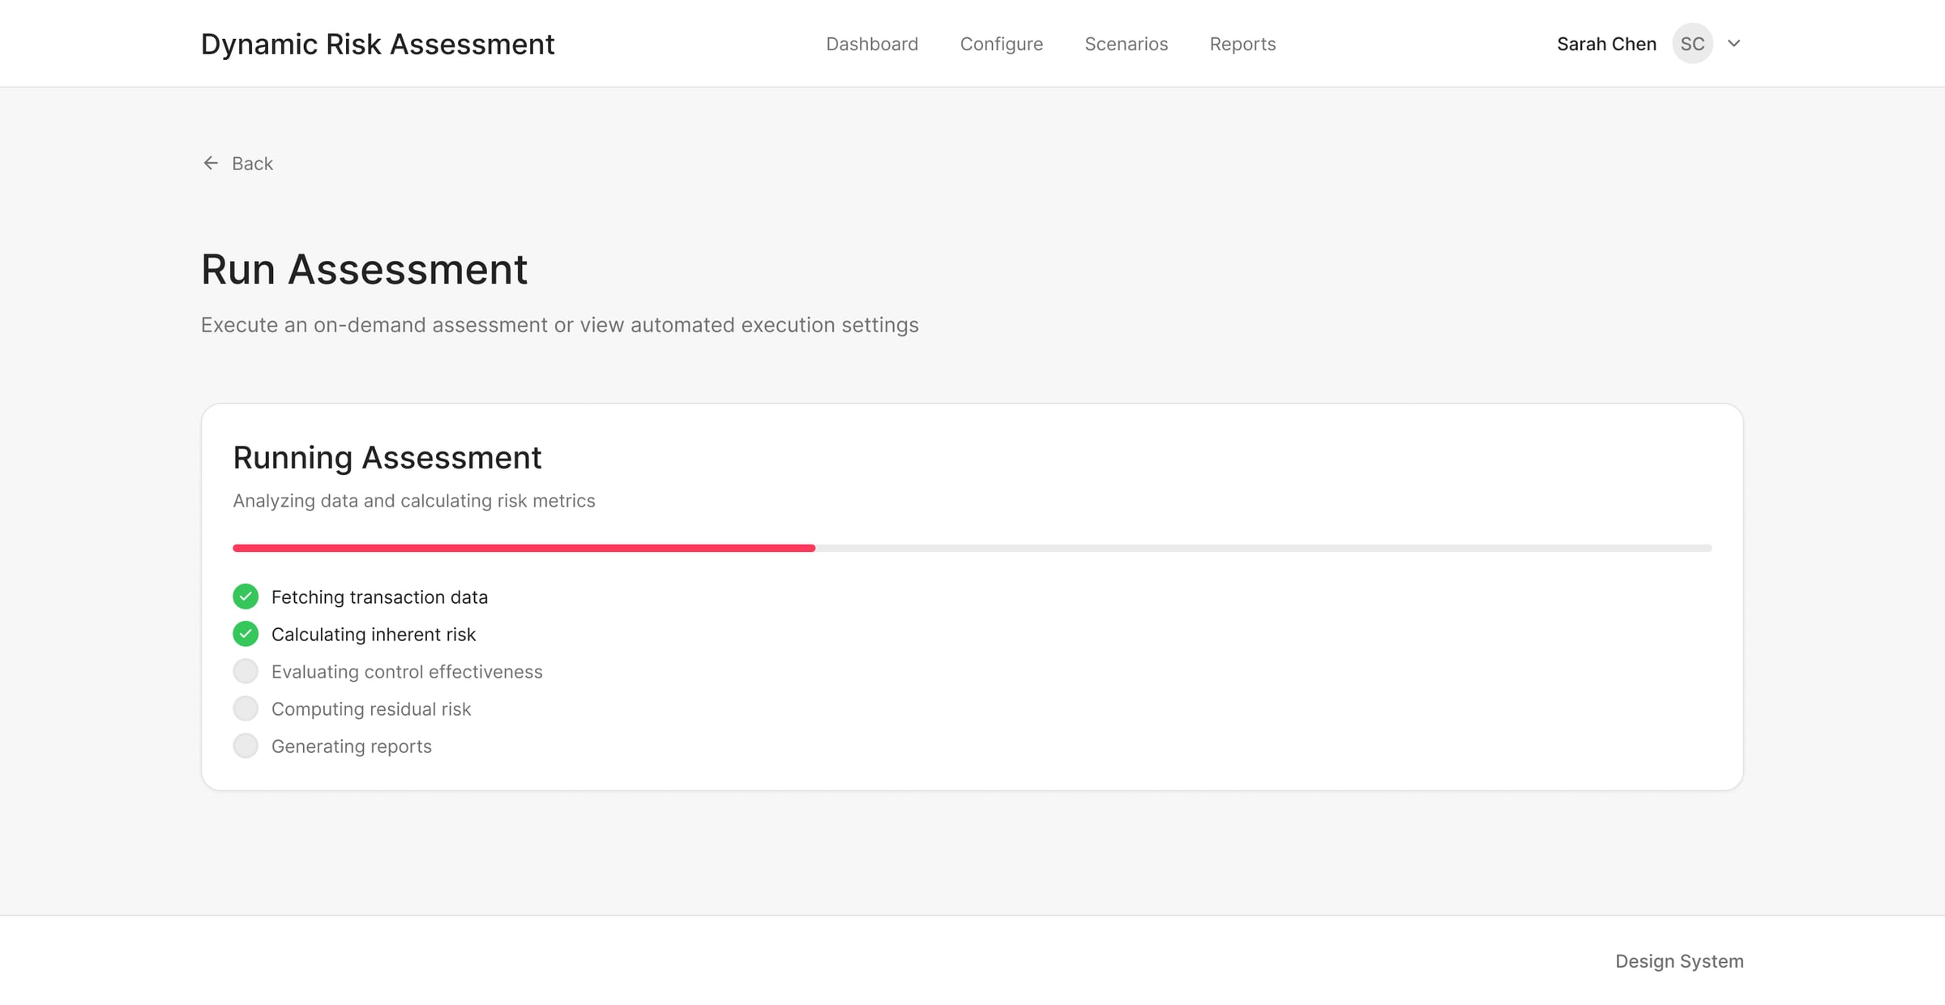Switch to the Scenarios tab

click(x=1126, y=44)
